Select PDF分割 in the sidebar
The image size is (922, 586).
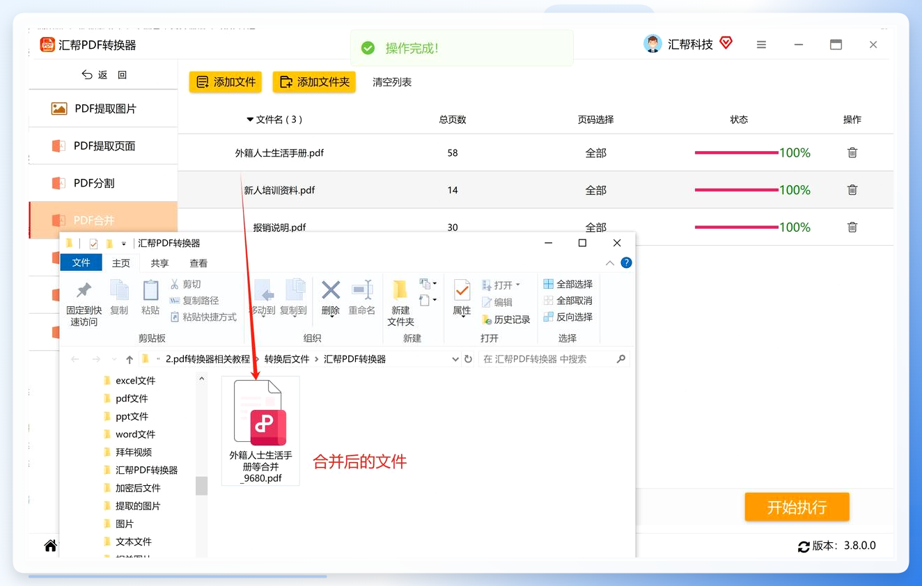click(x=103, y=183)
